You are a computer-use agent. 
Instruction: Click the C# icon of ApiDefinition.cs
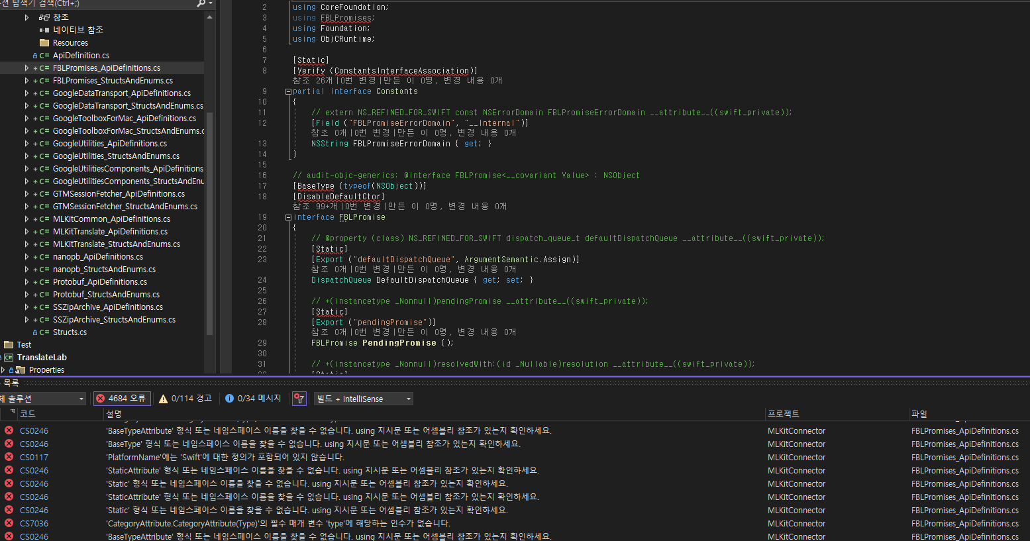[44, 56]
